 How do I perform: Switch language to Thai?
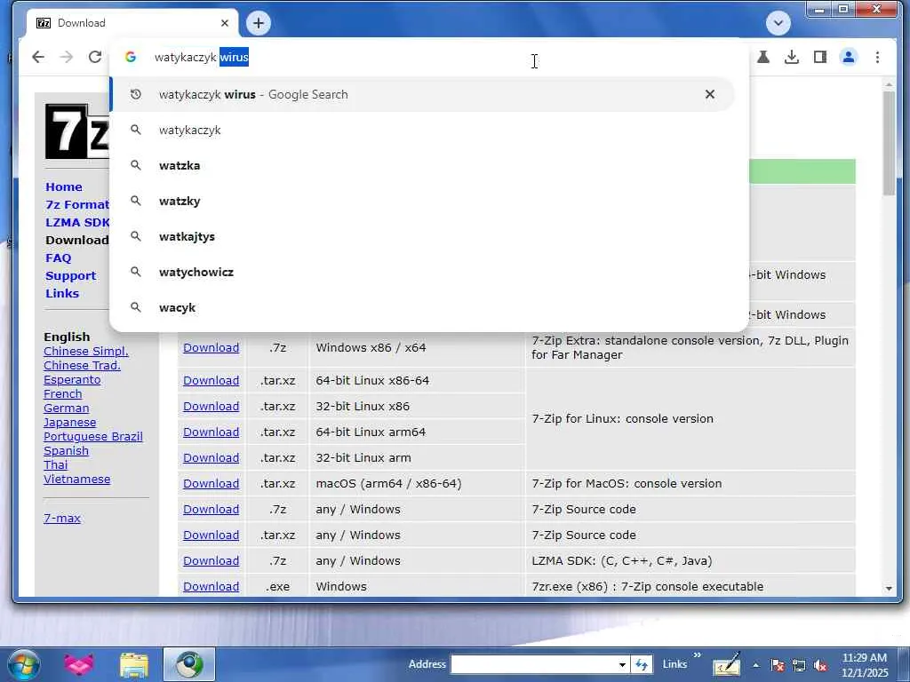[55, 465]
